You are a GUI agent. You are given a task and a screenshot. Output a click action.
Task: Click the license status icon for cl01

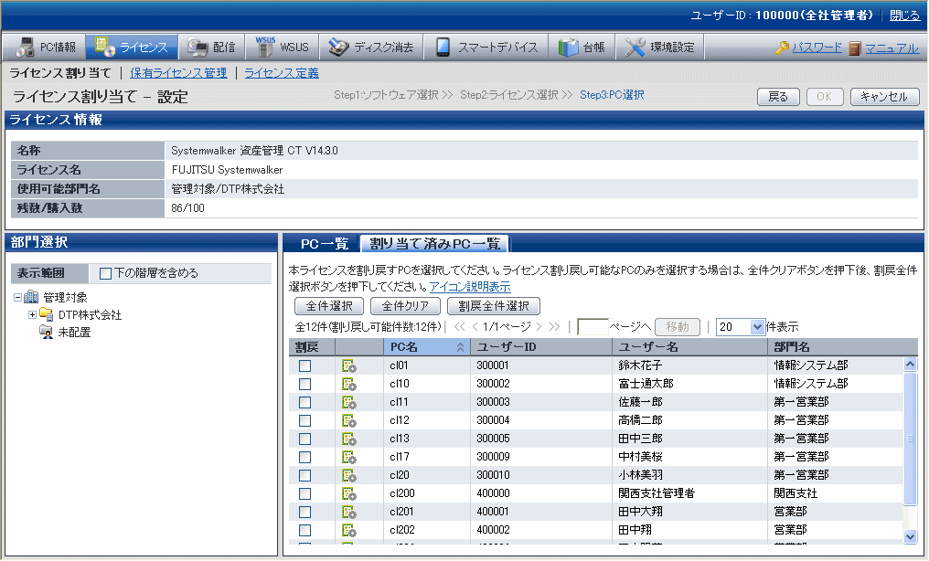click(x=349, y=366)
